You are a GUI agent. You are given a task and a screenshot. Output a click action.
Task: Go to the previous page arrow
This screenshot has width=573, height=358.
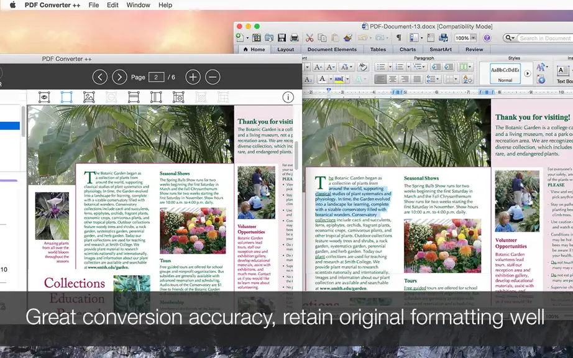coord(100,77)
